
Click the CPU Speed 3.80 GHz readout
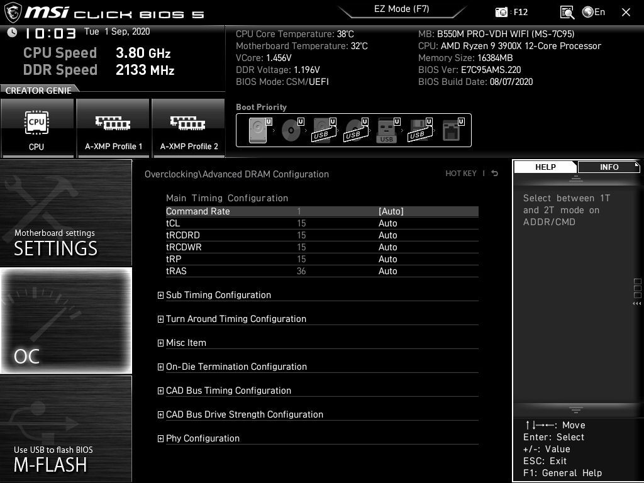[x=97, y=53]
